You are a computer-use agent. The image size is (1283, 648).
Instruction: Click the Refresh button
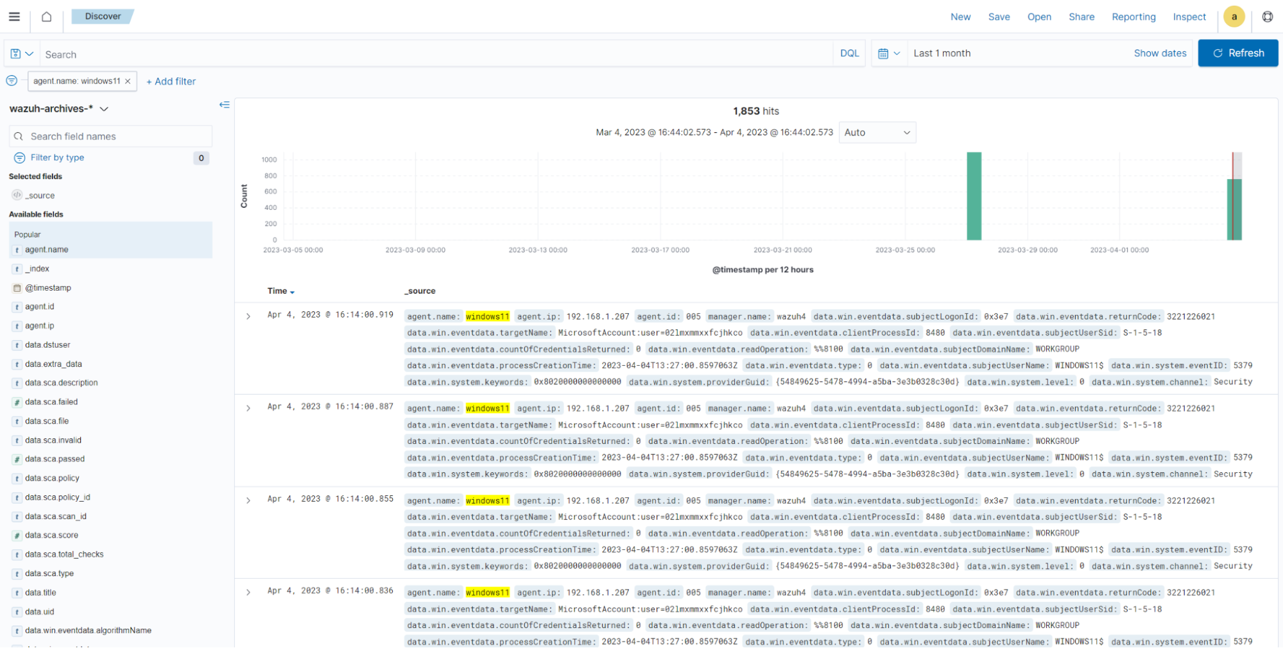tap(1237, 53)
